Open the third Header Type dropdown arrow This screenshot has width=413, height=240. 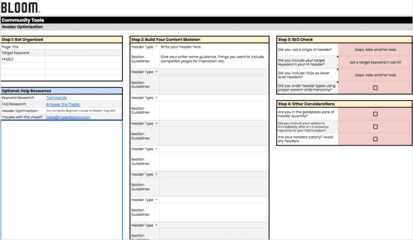point(156,97)
